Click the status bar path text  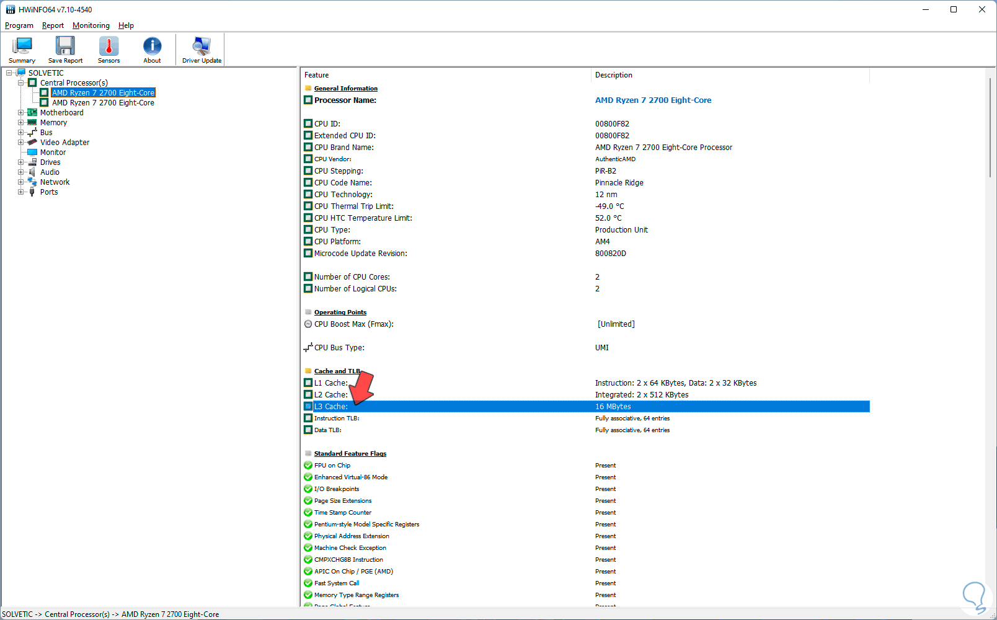110,614
